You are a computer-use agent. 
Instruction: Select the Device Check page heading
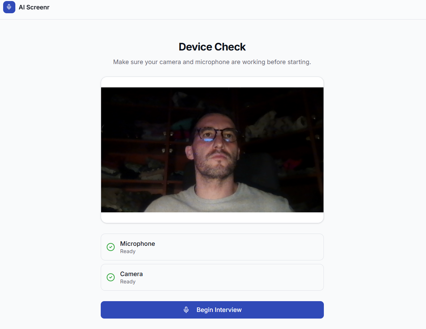pyautogui.click(x=212, y=47)
